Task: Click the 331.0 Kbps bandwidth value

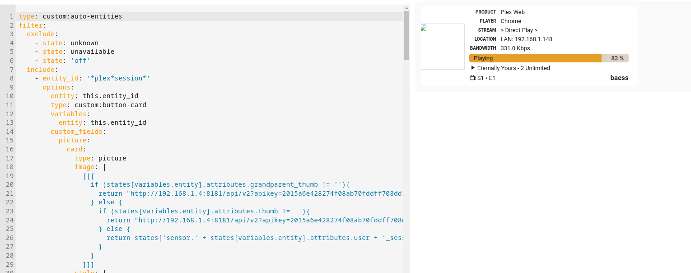Action: (x=515, y=48)
